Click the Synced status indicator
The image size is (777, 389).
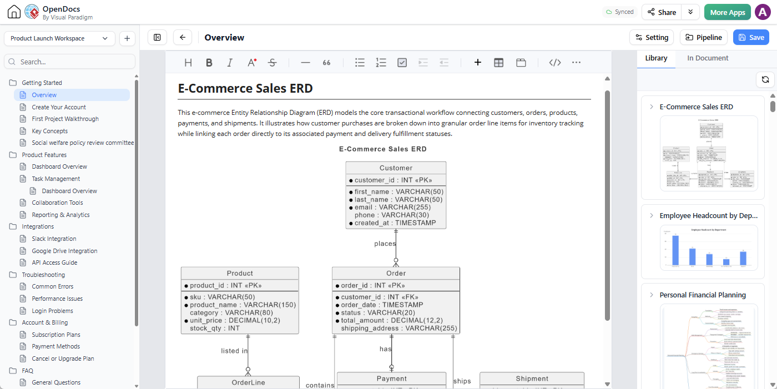click(x=619, y=12)
